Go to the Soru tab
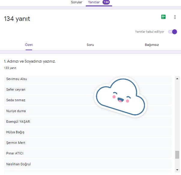The height and width of the screenshot is (175, 181). click(x=90, y=45)
